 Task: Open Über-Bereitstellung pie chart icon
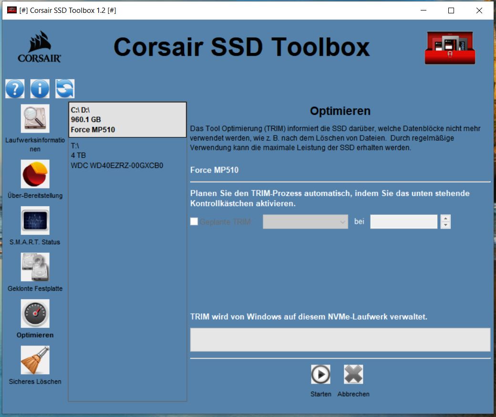[x=35, y=174]
